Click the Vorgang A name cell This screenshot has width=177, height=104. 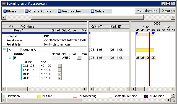click(54, 50)
